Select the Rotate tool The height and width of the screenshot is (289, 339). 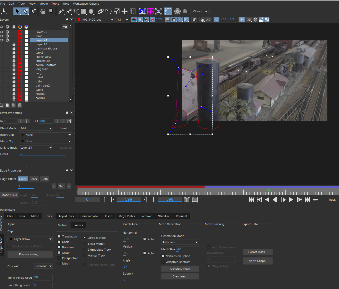coord(109,11)
